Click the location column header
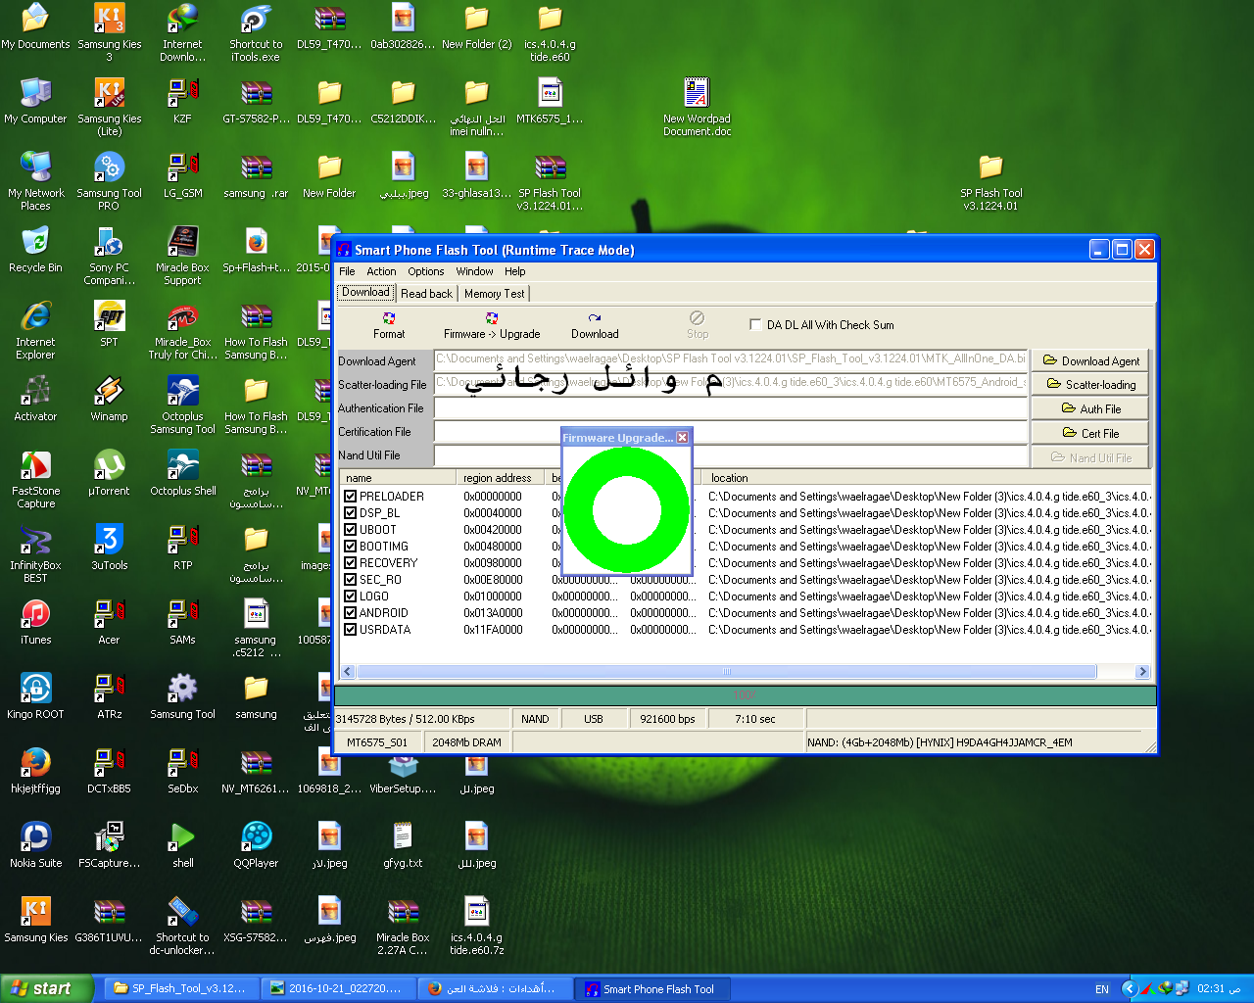The width and height of the screenshot is (1254, 1003). (928, 478)
